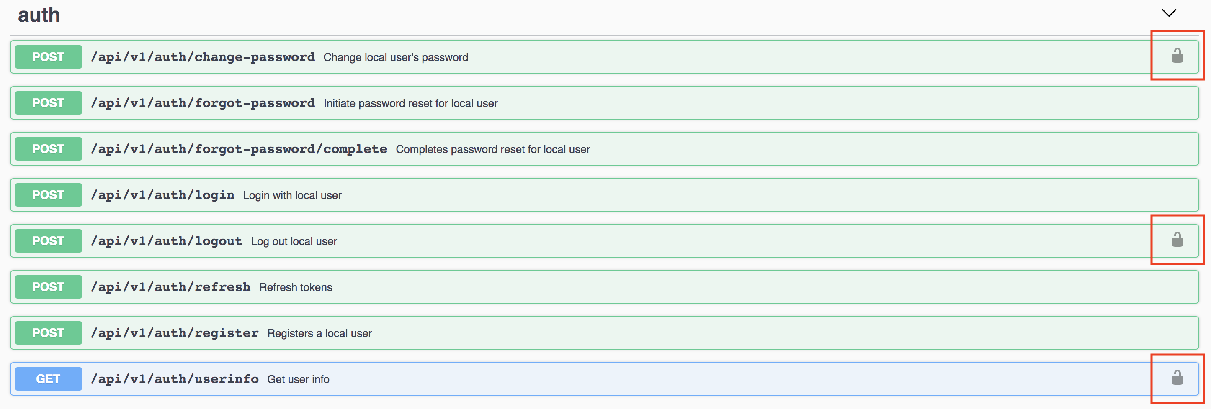Click the POST badge on change-password endpoint
The width and height of the screenshot is (1211, 409).
pos(48,56)
